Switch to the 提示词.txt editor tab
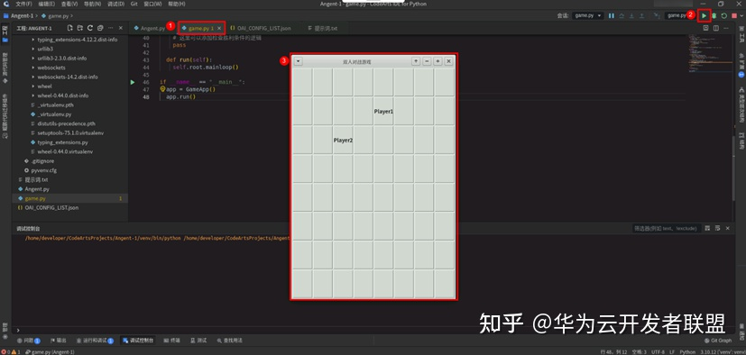 point(323,29)
